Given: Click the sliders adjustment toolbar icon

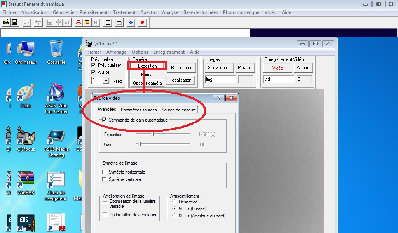Looking at the screenshot, I should point(38,23).
